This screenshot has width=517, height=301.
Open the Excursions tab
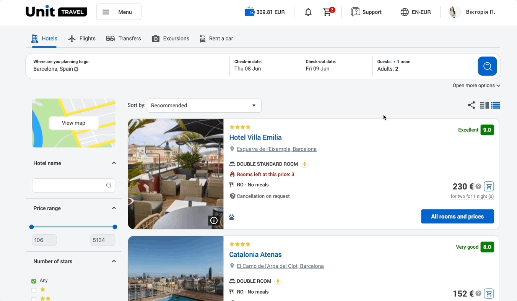tap(171, 39)
